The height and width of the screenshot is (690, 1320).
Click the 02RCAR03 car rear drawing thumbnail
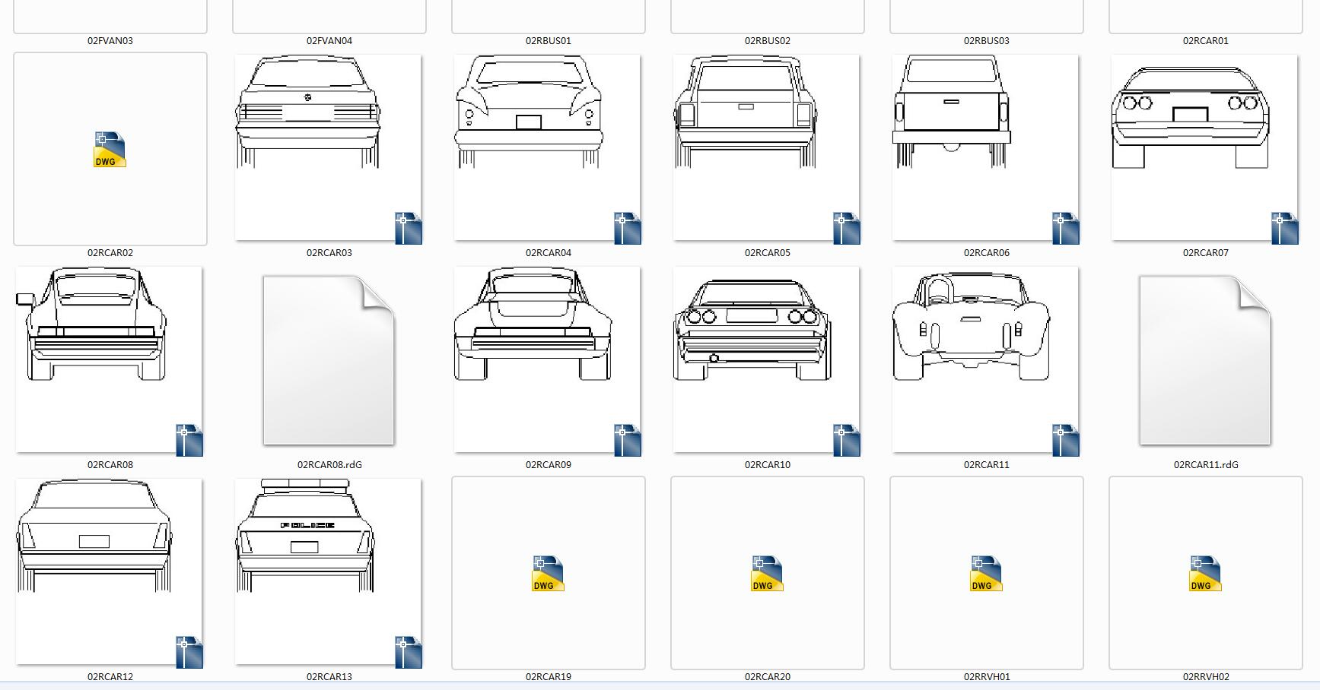coord(328,147)
